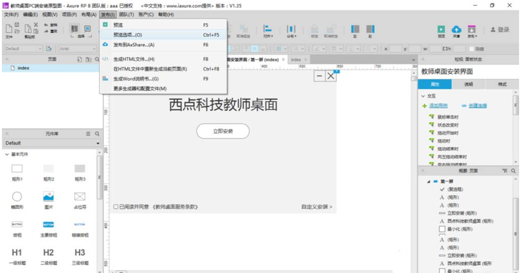This screenshot has width=520, height=273.
Task: Click the 锁定 lock toolbar icon
Action: 314,29
